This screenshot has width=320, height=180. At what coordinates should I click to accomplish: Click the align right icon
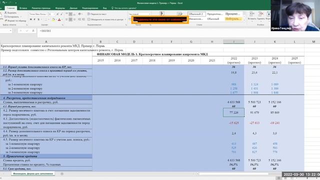(x=74, y=19)
